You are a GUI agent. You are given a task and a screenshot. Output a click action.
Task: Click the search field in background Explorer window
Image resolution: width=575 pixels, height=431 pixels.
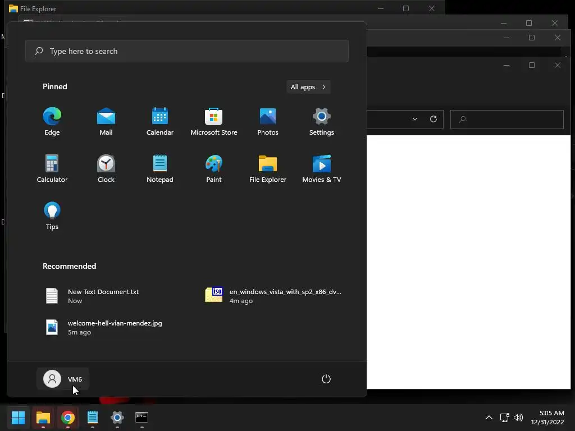(507, 120)
